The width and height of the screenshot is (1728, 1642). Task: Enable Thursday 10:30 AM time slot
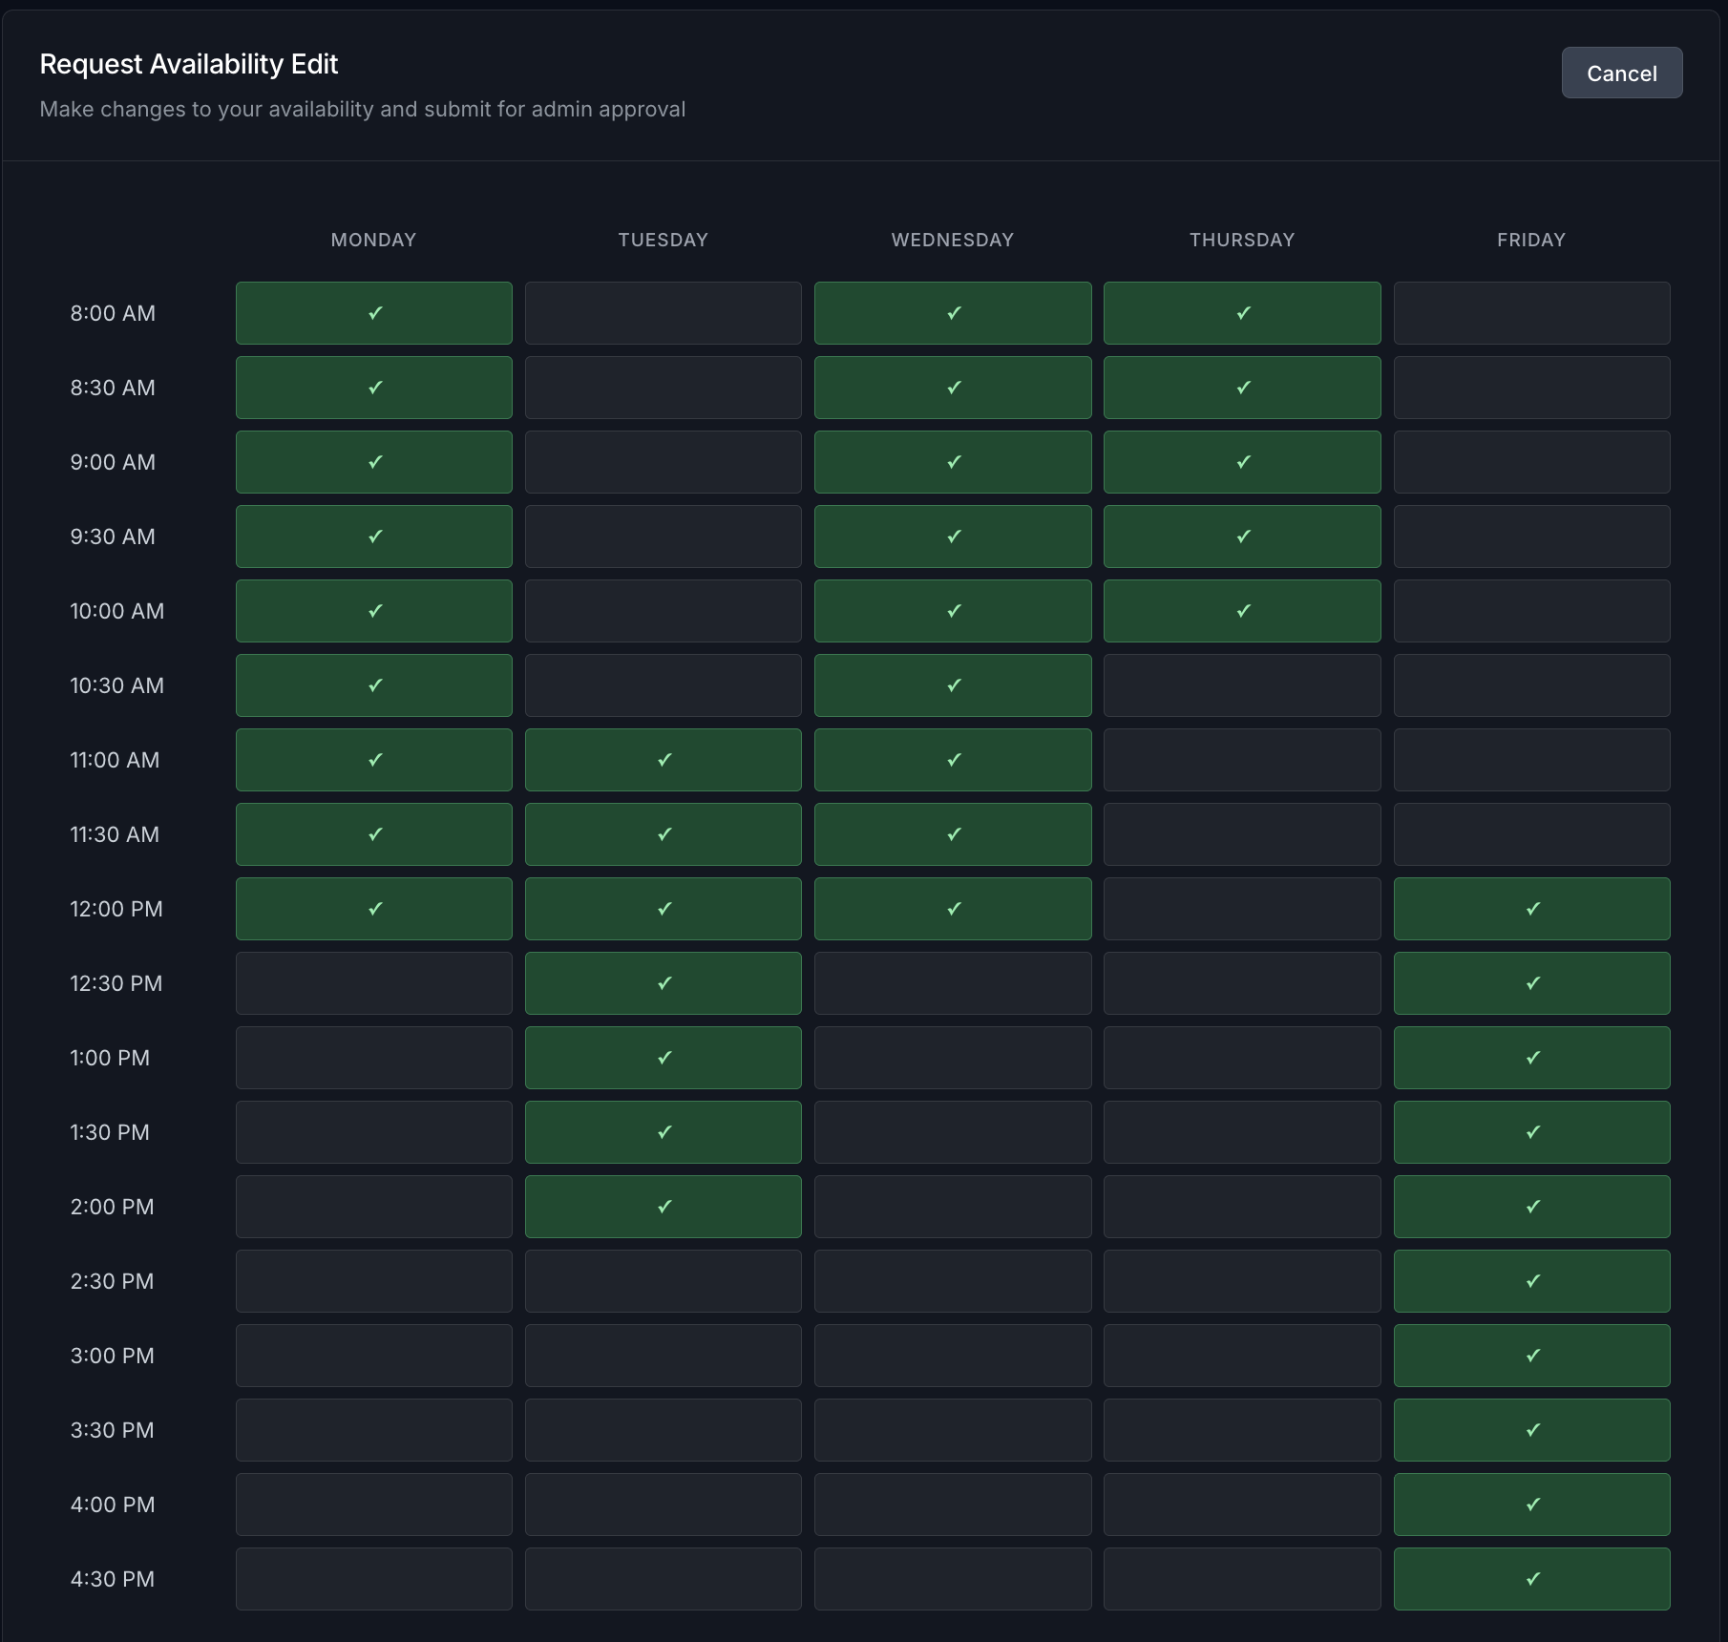point(1241,685)
